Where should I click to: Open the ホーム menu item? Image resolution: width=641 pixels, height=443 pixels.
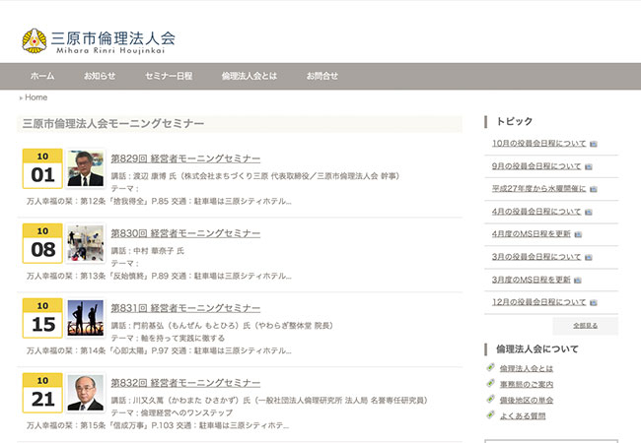(42, 76)
